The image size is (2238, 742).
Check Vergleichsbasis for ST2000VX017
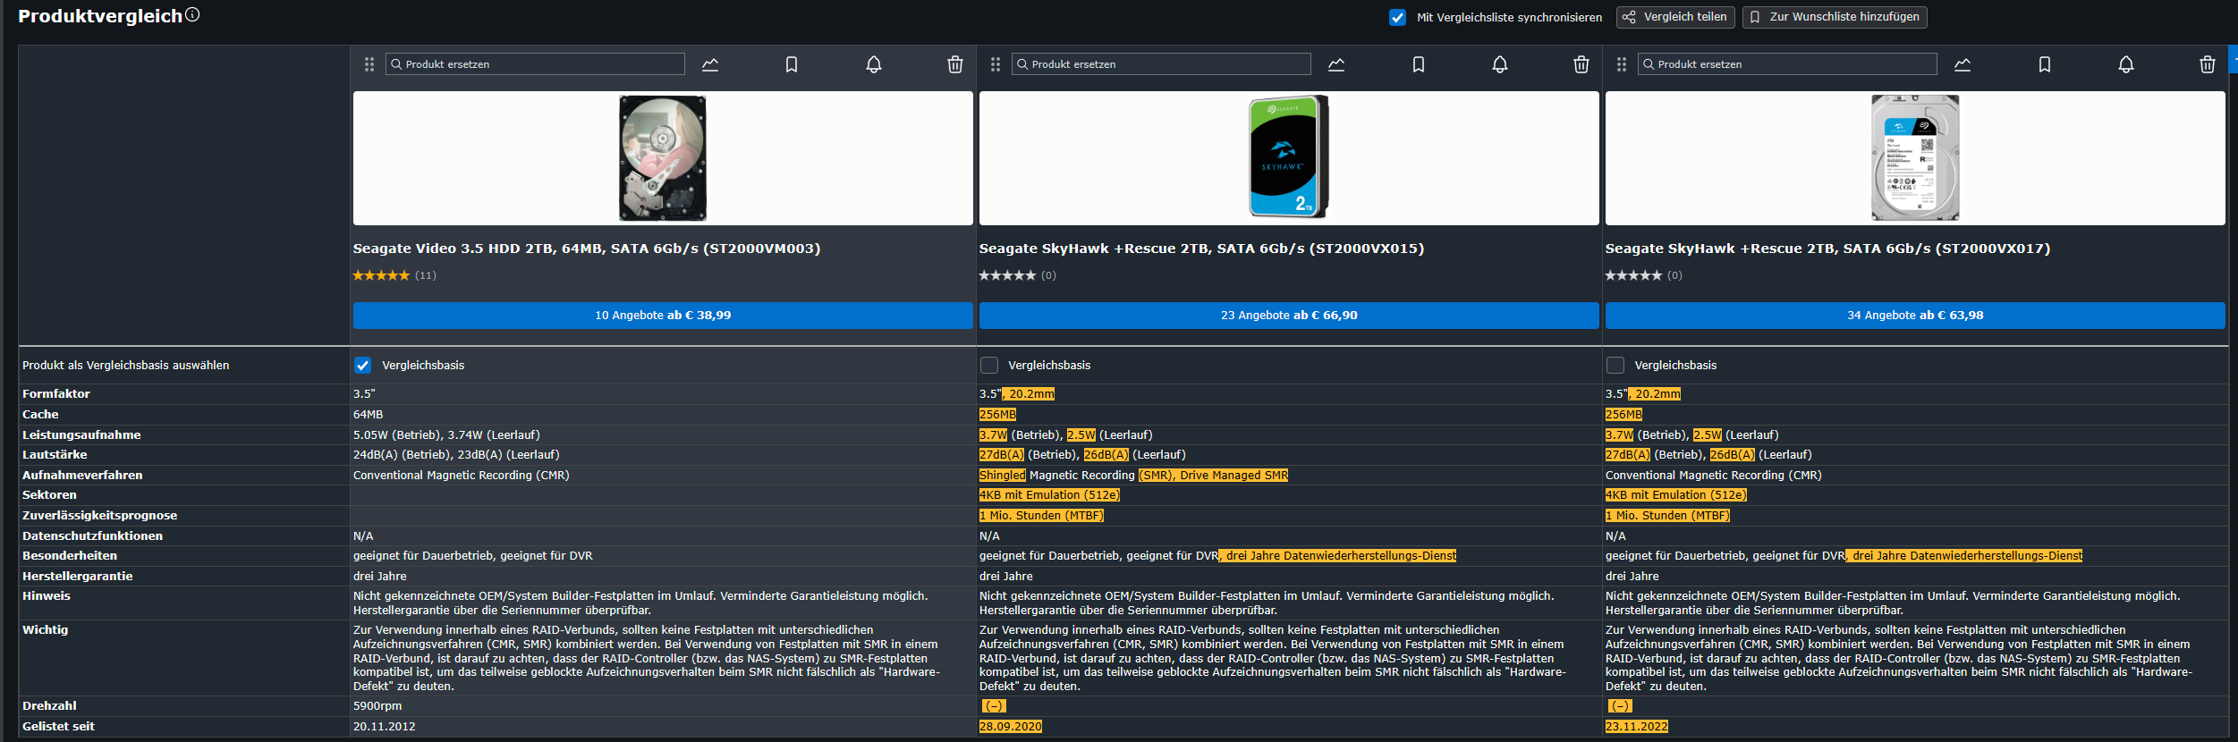tap(1615, 365)
